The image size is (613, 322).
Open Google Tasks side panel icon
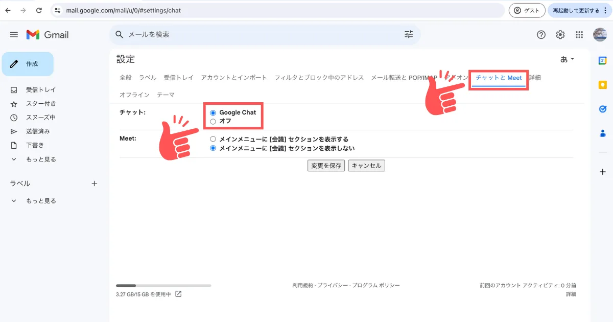602,109
